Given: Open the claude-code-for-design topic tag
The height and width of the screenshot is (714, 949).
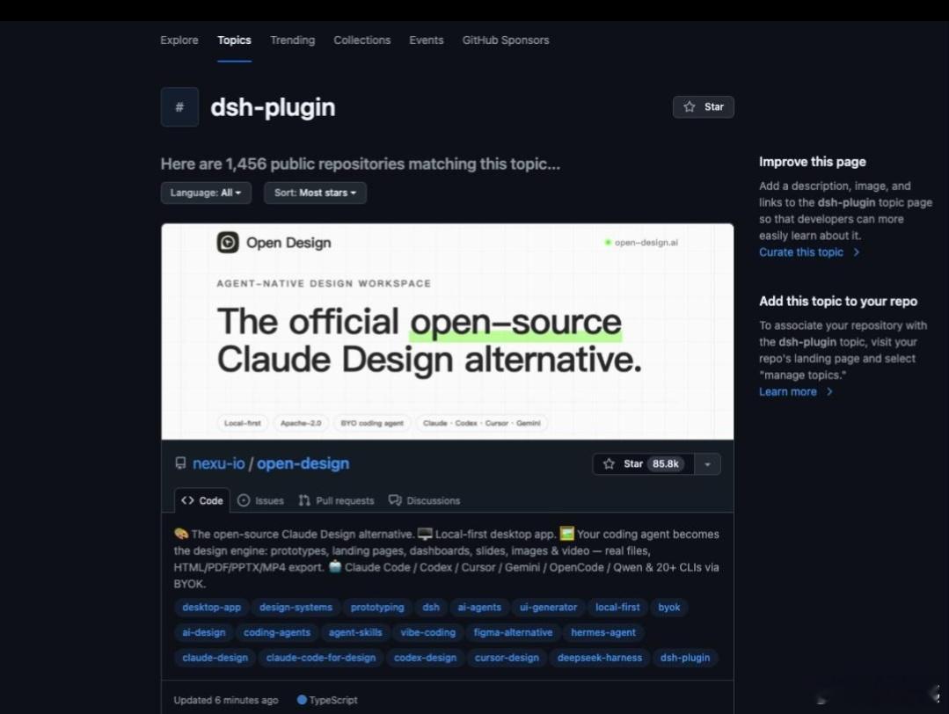Looking at the screenshot, I should click(321, 658).
